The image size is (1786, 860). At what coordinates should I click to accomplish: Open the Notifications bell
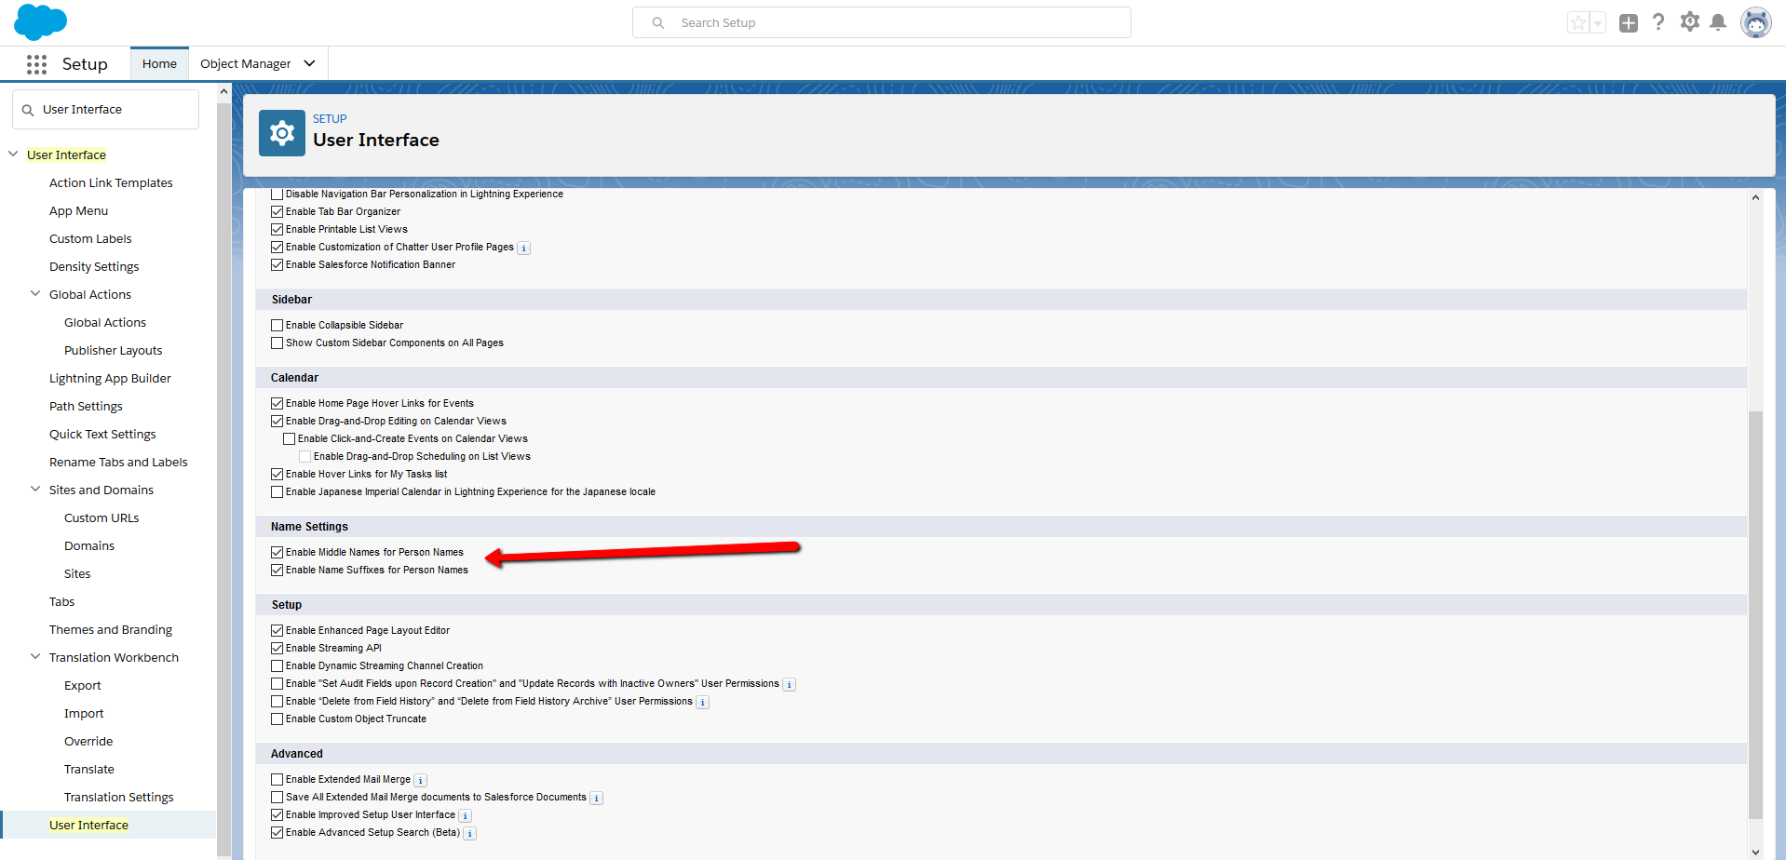(x=1718, y=22)
